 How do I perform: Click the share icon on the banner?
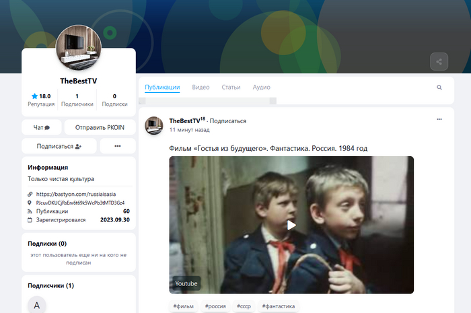pyautogui.click(x=439, y=61)
